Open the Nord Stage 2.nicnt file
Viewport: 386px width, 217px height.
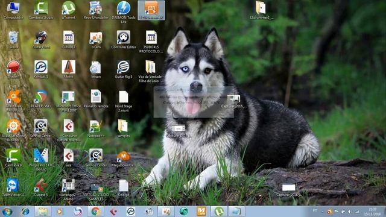pyautogui.click(x=124, y=101)
